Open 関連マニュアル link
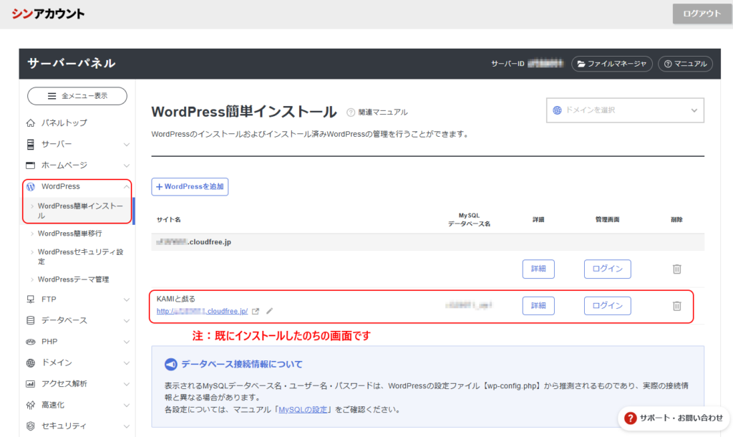This screenshot has height=437, width=733. coord(383,112)
